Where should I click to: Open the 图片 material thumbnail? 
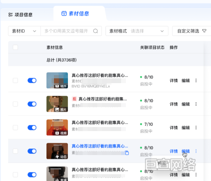pyautogui.click(x=57, y=104)
